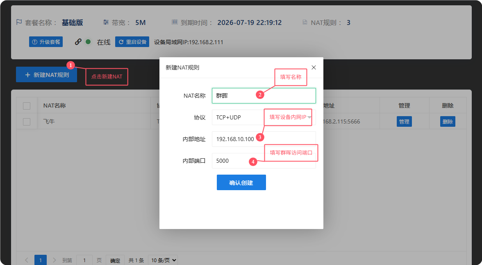Image resolution: width=482 pixels, height=265 pixels.
Task: Click the 基础版 package name text
Action: tap(72, 22)
